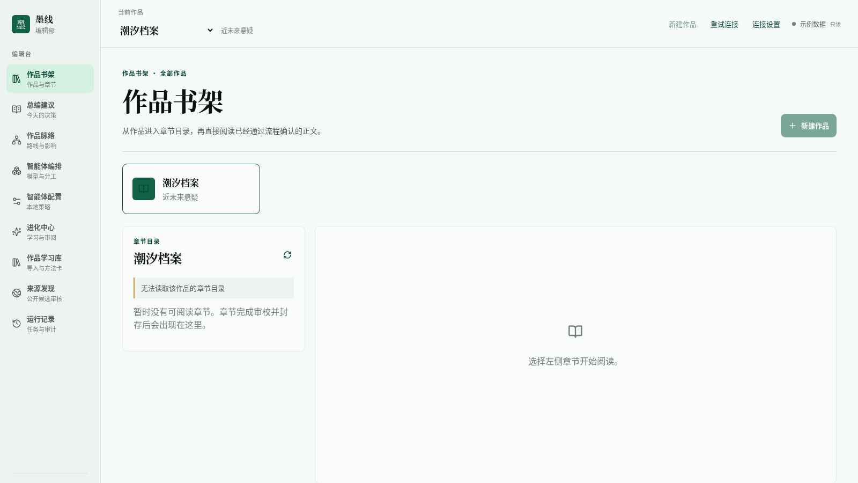Click 重试连接 in the top bar

724,25
